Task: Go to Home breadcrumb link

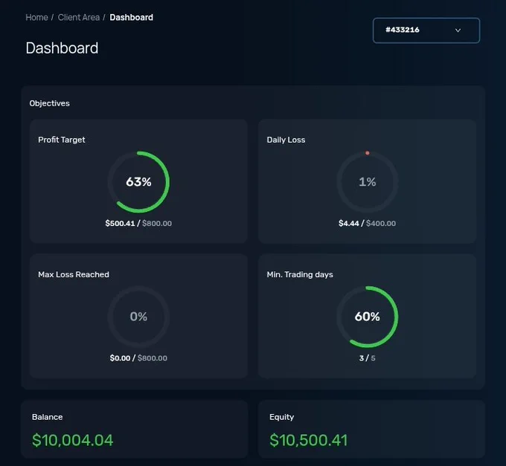Action: click(x=36, y=17)
